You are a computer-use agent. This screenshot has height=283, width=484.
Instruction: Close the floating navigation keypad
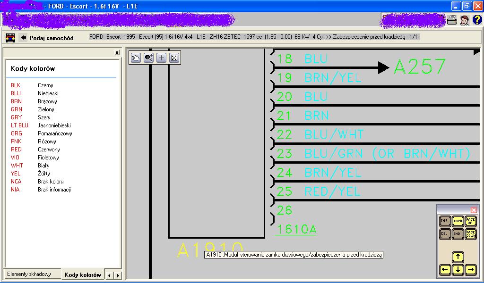coord(474,210)
